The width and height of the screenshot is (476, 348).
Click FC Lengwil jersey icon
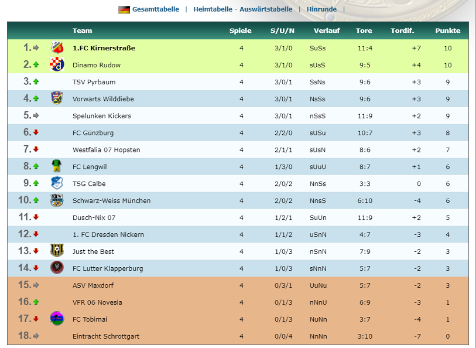pyautogui.click(x=56, y=166)
